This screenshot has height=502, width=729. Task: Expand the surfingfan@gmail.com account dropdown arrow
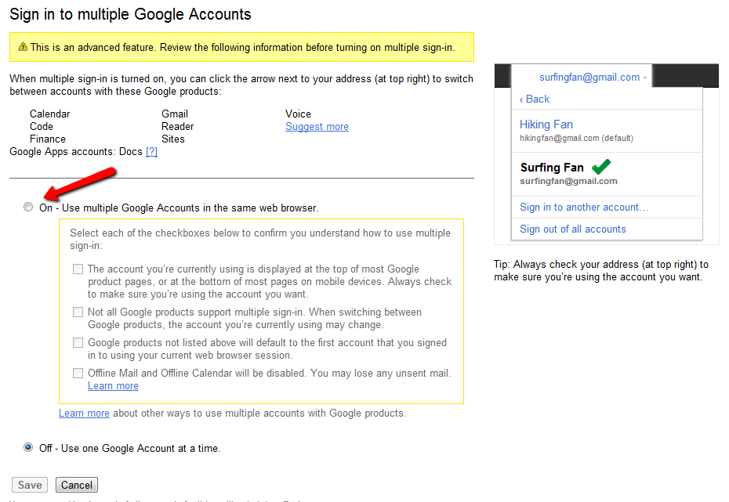pyautogui.click(x=645, y=78)
